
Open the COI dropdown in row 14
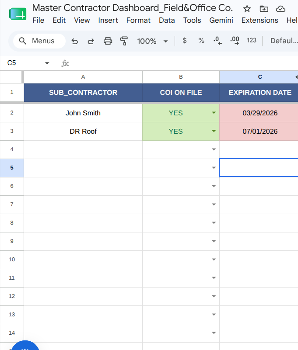coord(214,333)
